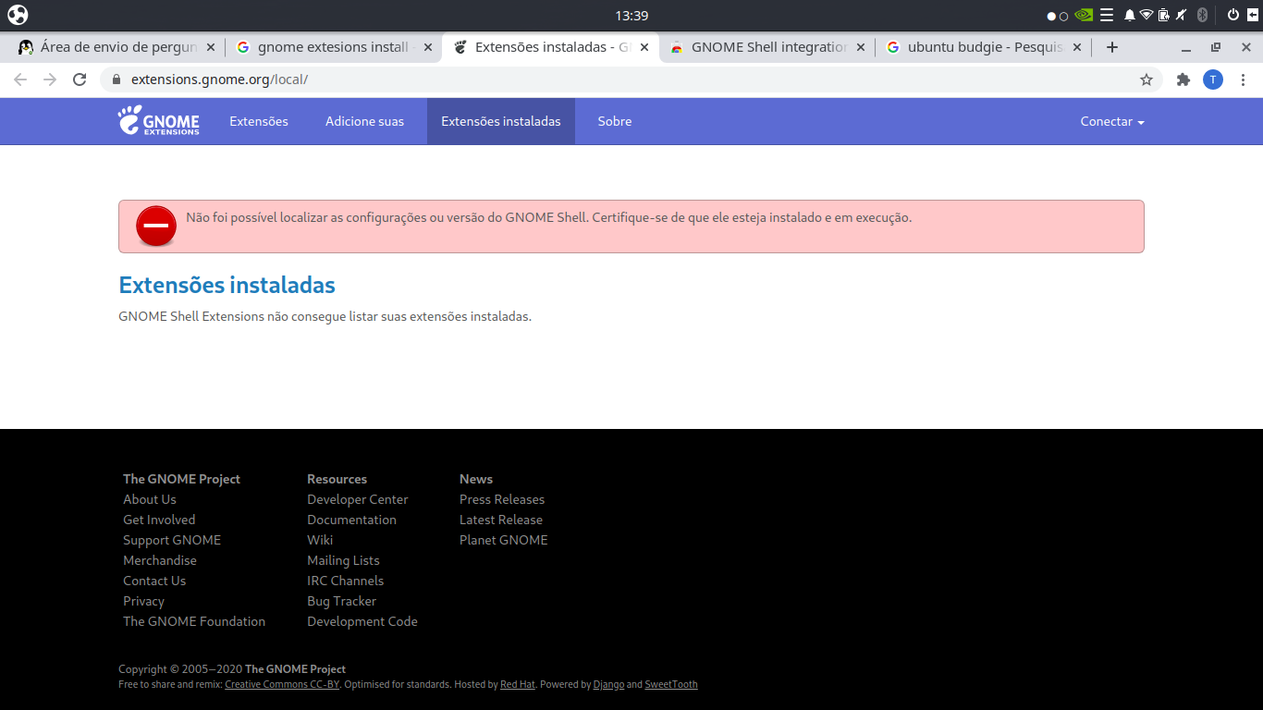
Task: Open 'The GNOME Foundation' footer link
Action: coord(194,621)
